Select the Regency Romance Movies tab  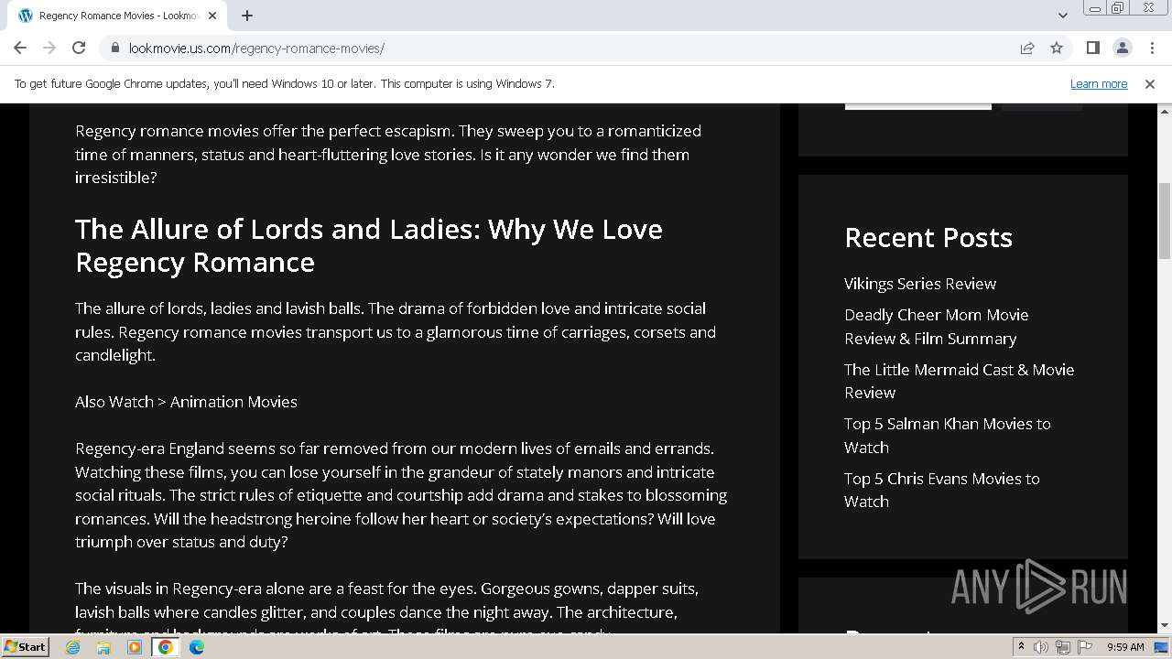(x=117, y=16)
